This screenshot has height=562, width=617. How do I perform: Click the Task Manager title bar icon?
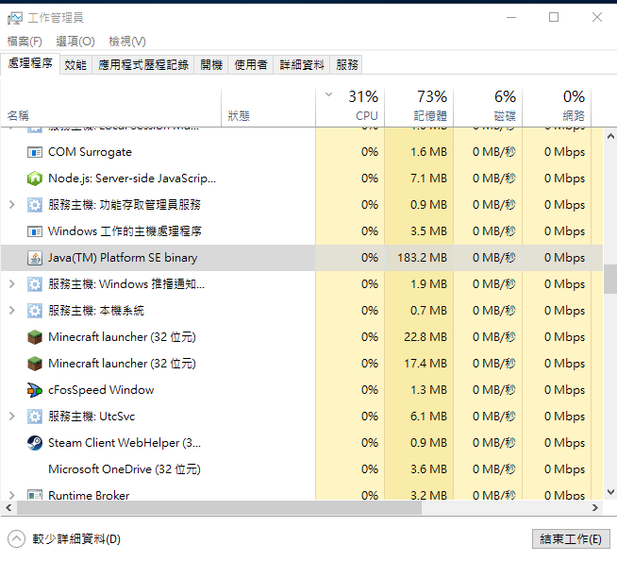pyautogui.click(x=15, y=18)
